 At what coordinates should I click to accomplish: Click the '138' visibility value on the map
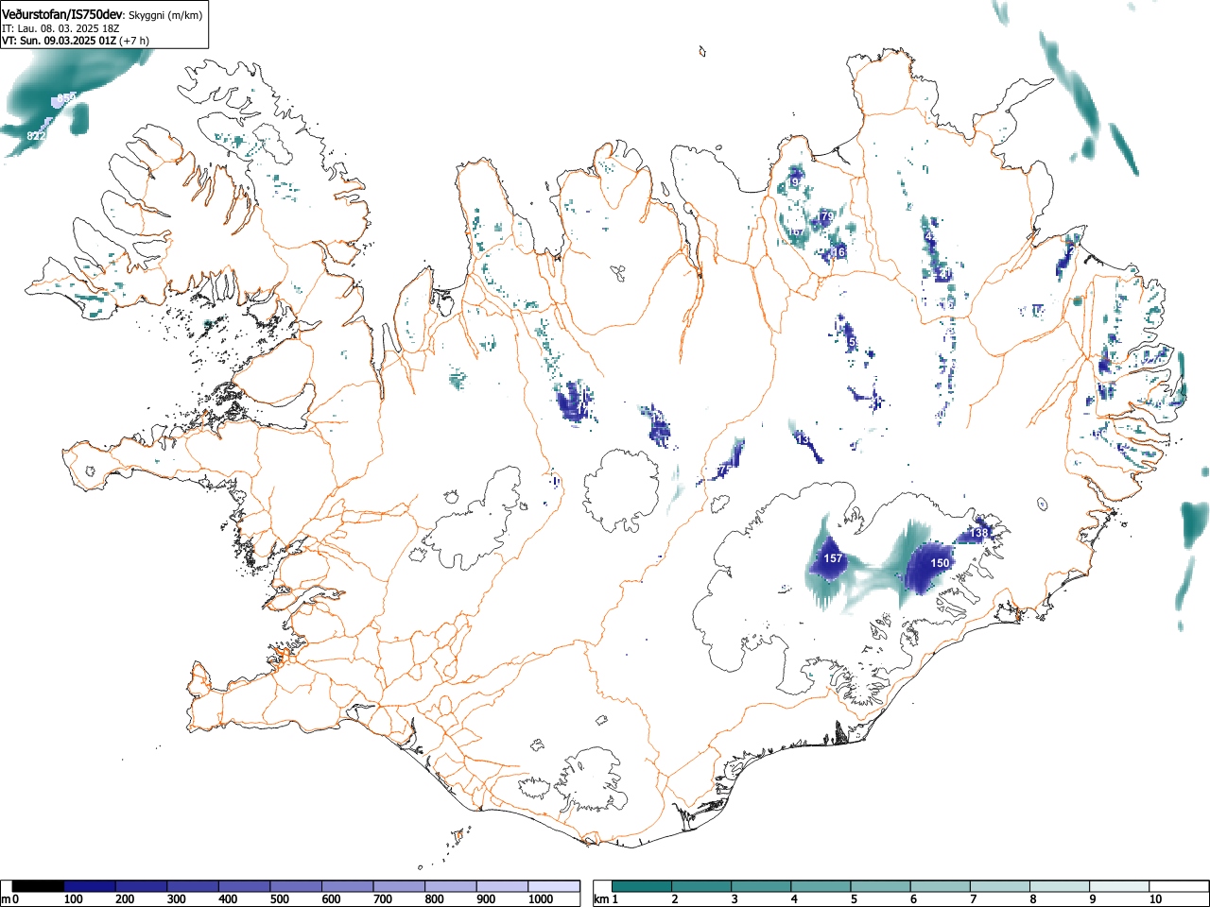978,534
